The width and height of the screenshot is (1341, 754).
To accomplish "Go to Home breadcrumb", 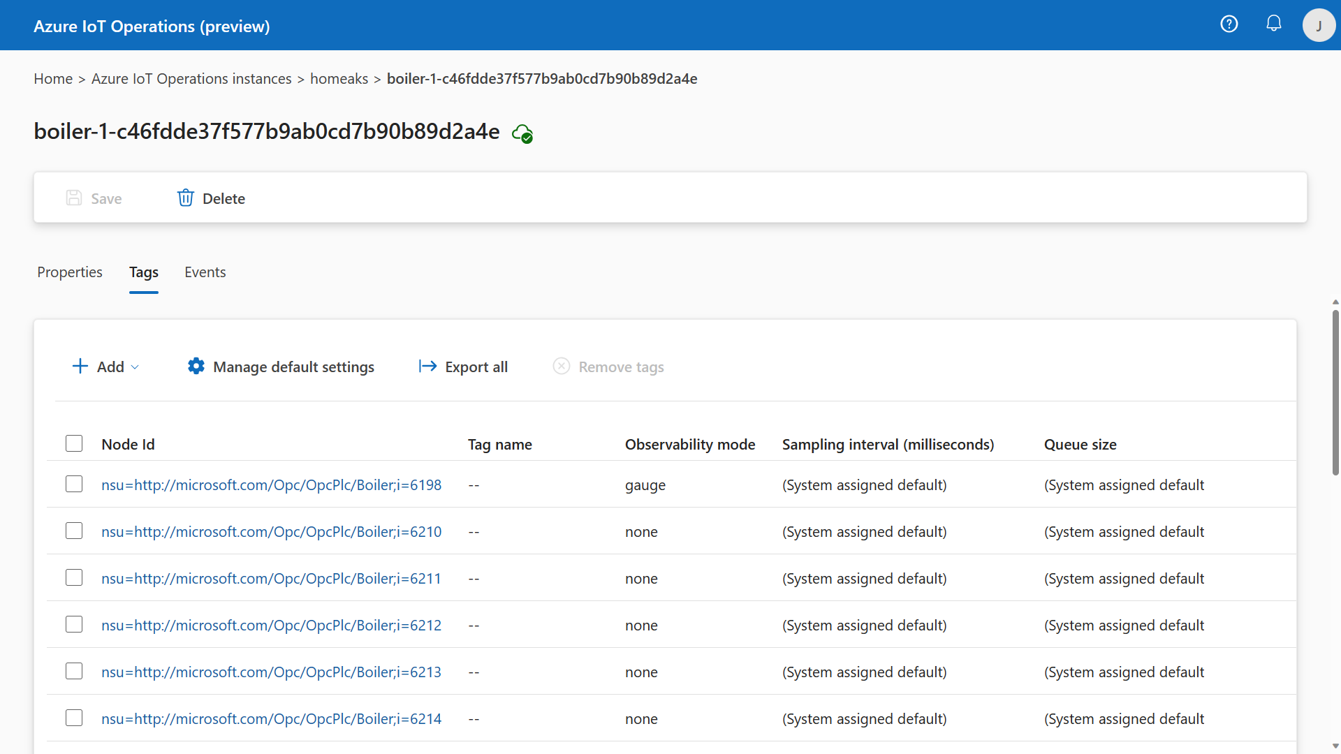I will pos(53,79).
